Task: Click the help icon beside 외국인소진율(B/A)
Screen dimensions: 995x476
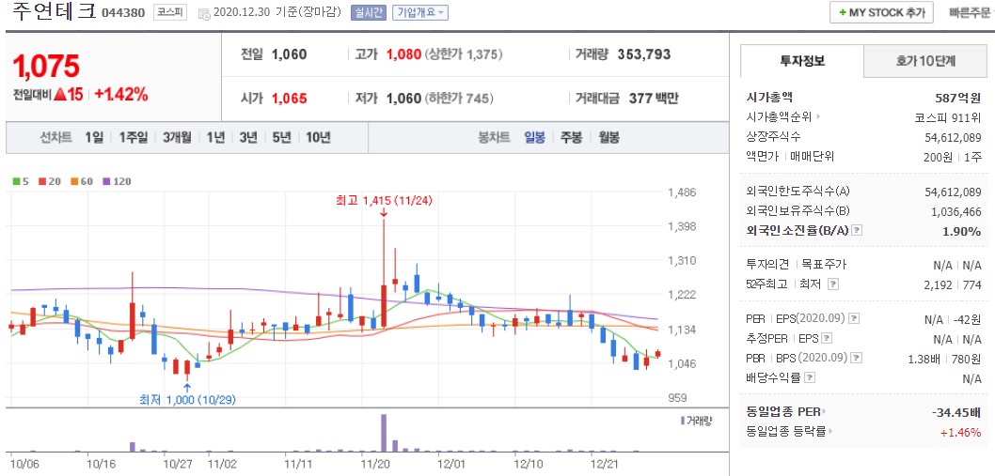Action: [857, 231]
